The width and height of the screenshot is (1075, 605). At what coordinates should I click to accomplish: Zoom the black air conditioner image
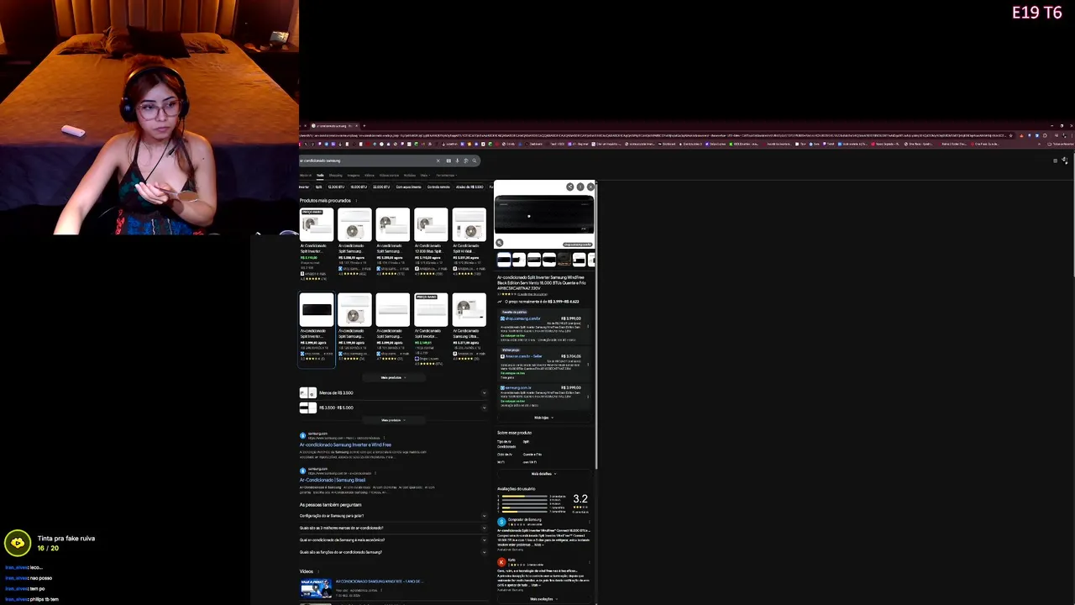[500, 243]
